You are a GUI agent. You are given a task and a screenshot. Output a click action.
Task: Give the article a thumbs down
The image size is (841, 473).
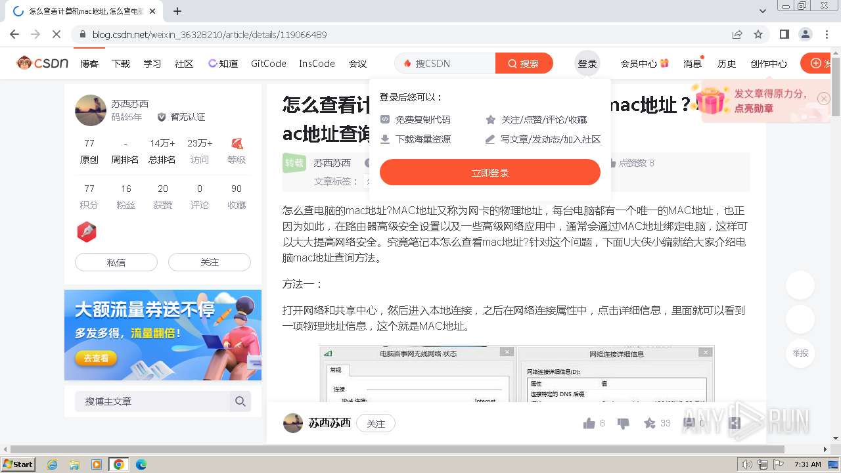coord(624,424)
